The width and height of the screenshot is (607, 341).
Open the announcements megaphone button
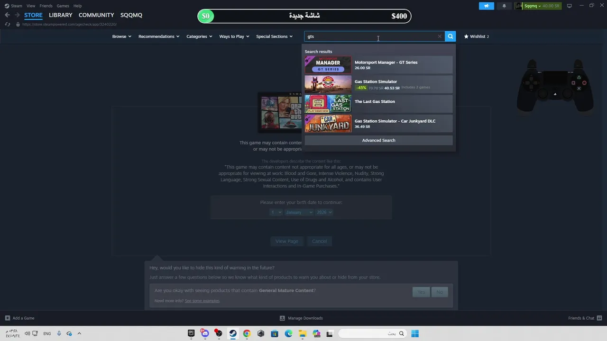pyautogui.click(x=486, y=6)
